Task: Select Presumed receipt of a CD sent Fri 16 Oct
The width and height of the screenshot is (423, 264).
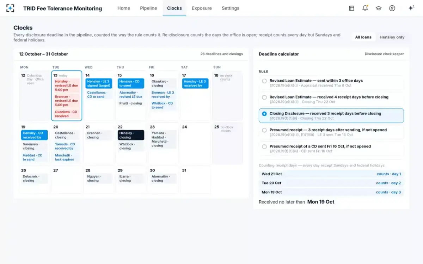Action: 331,149
